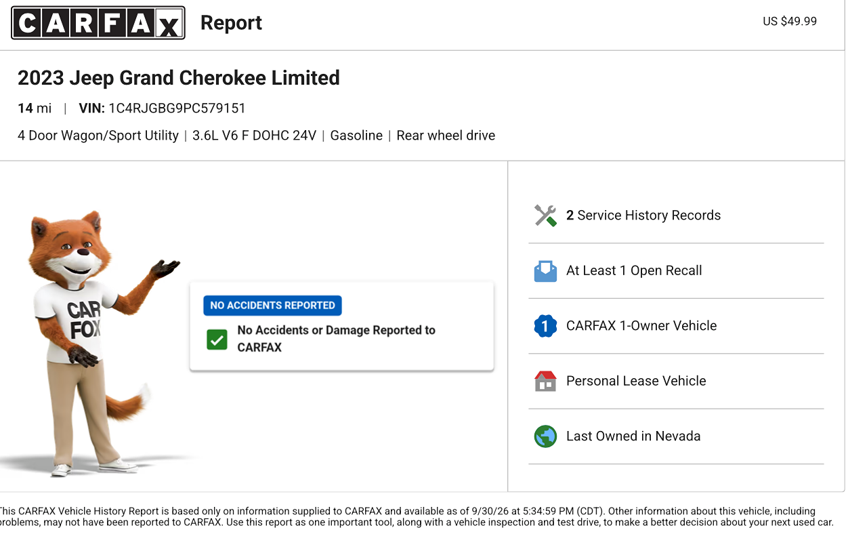Click the CARFAX logo
The width and height of the screenshot is (848, 534).
tap(98, 23)
